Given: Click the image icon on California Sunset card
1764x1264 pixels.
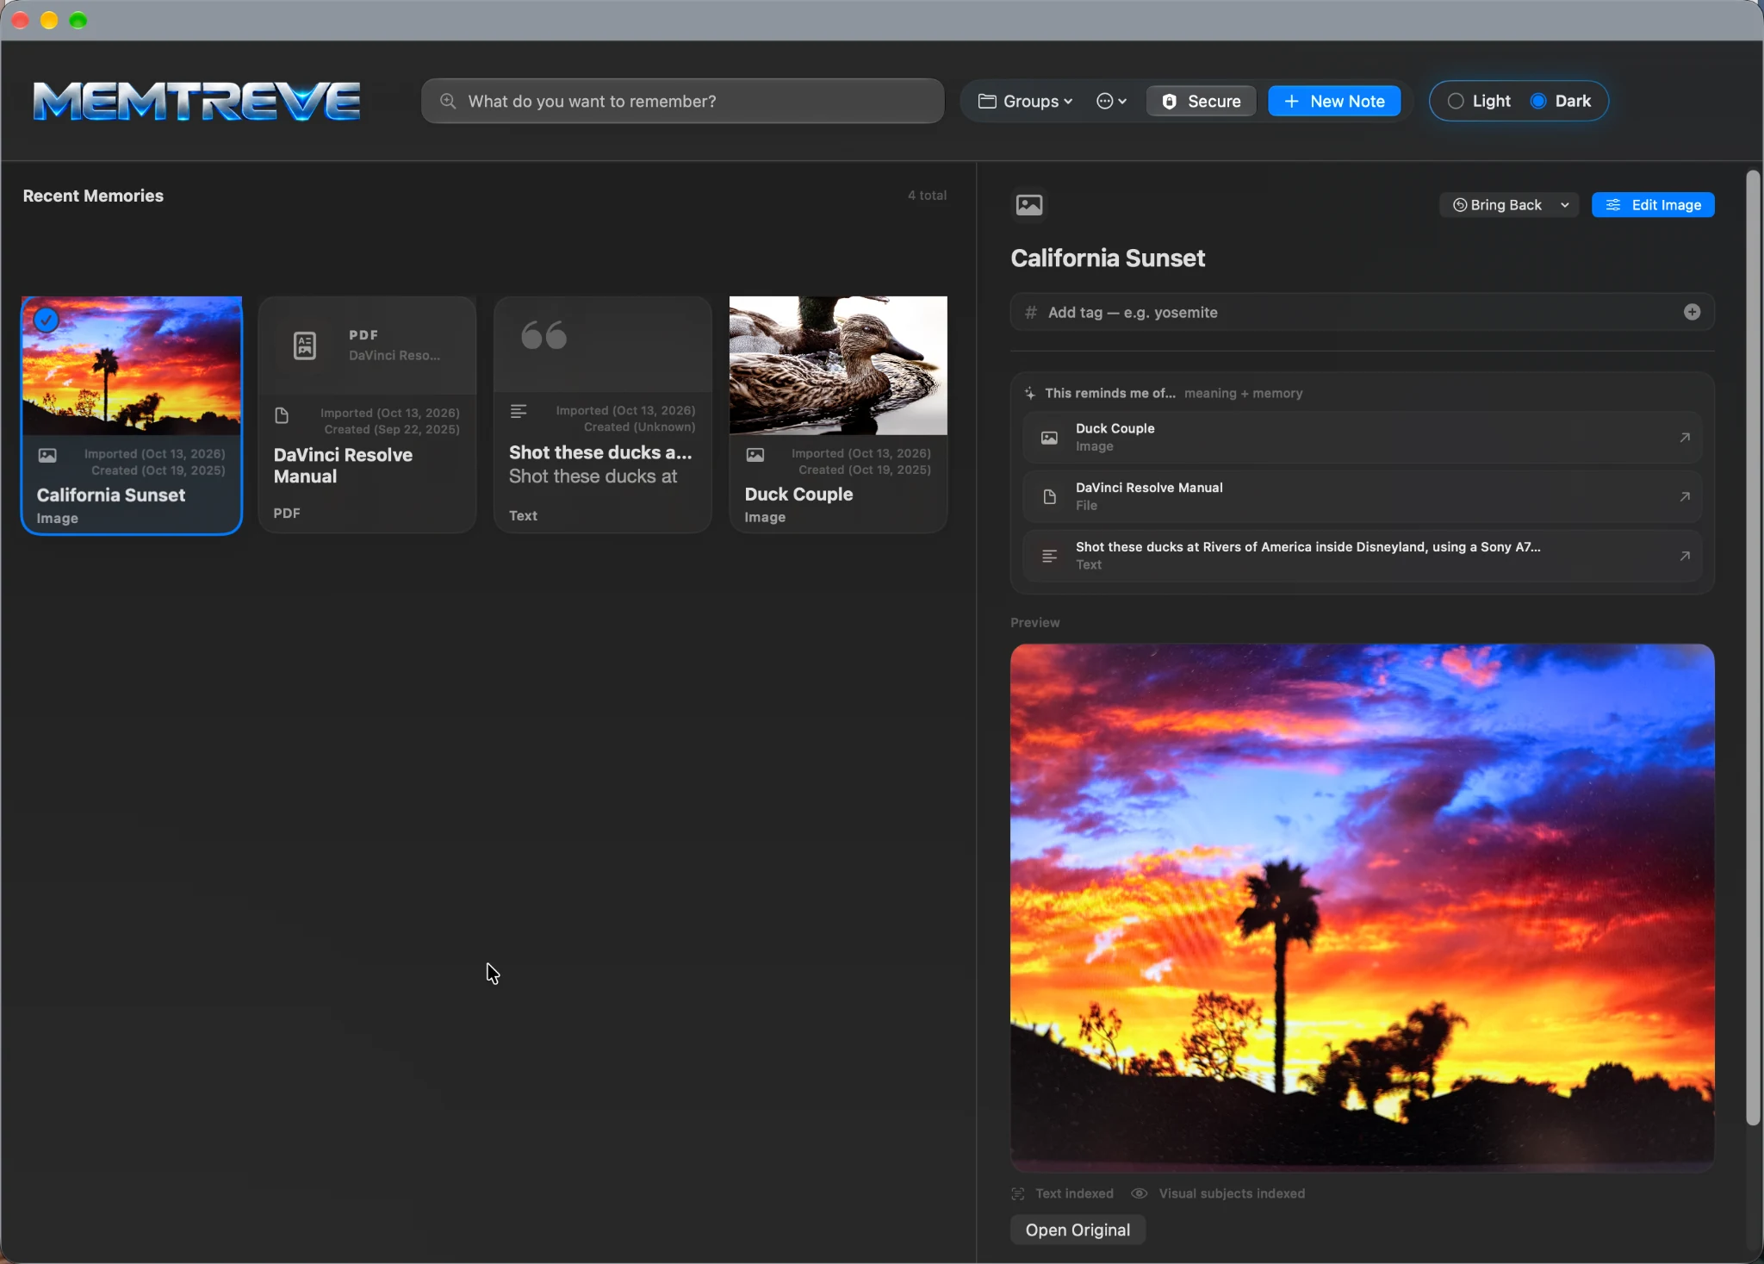Looking at the screenshot, I should [x=47, y=455].
